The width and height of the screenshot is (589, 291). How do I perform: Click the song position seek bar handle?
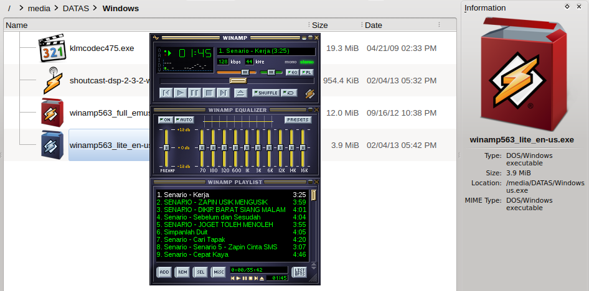238,80
